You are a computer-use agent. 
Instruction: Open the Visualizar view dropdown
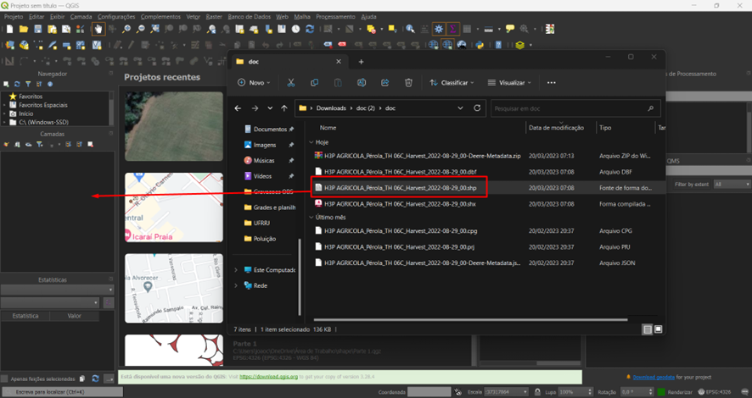509,83
